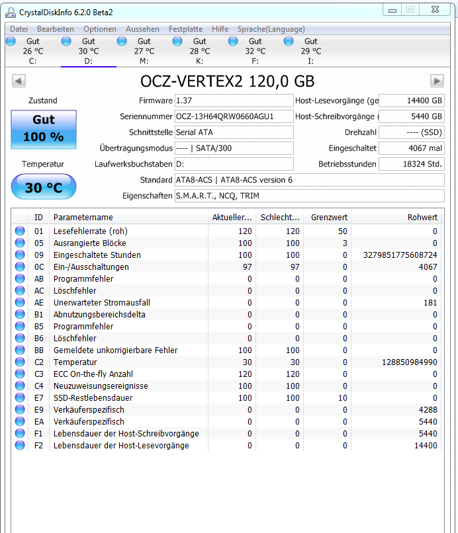Viewport: 458px width, 533px height.
Task: Click the ID column header
Action: coord(39,217)
